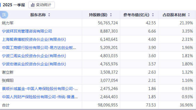Select shareholder name 张辉阳

pyautogui.click(x=8, y=80)
